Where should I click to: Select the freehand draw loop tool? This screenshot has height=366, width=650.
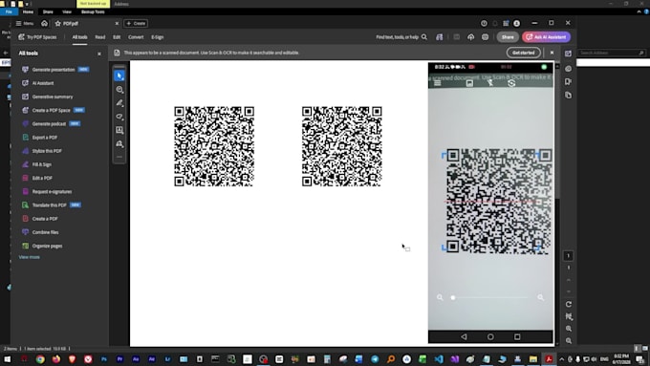coord(119,117)
